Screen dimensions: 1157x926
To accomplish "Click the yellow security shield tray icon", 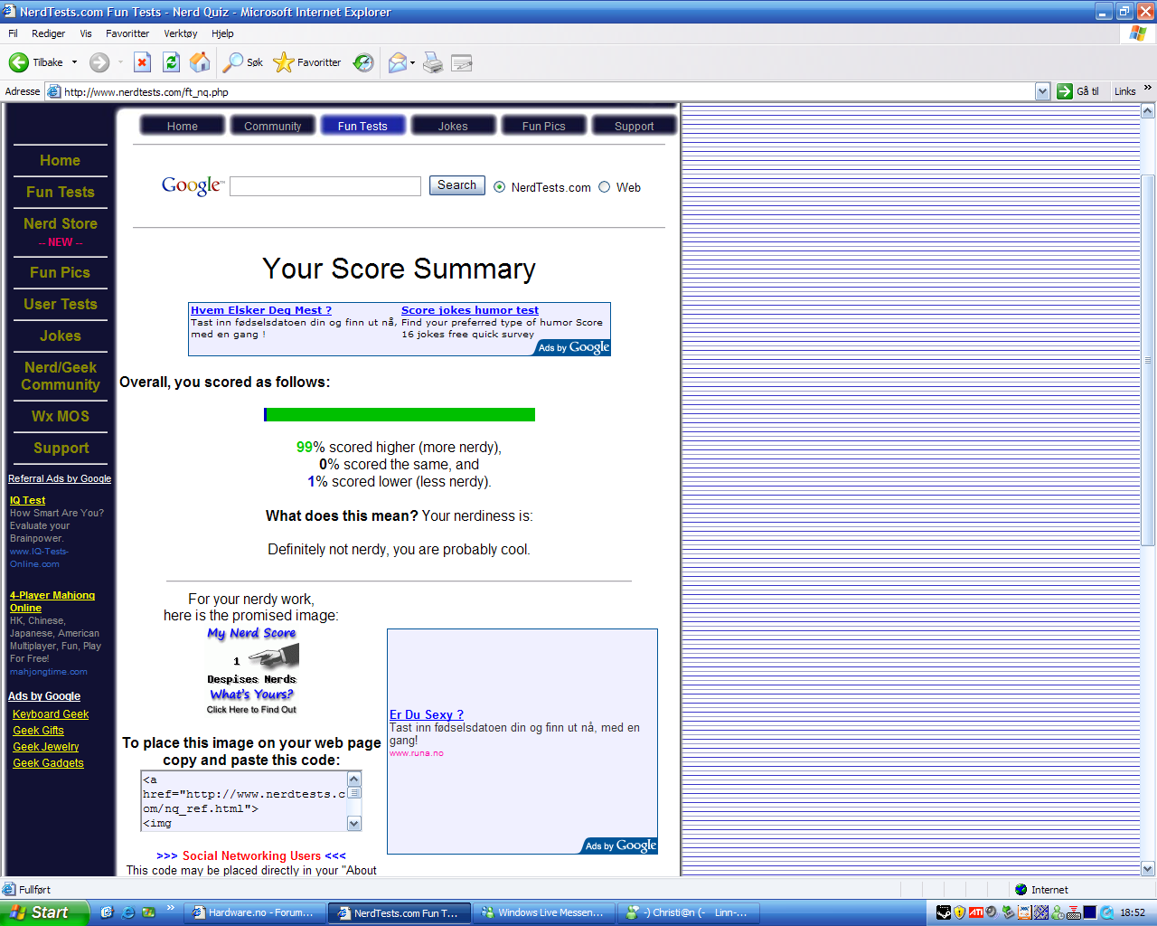I will click(960, 912).
